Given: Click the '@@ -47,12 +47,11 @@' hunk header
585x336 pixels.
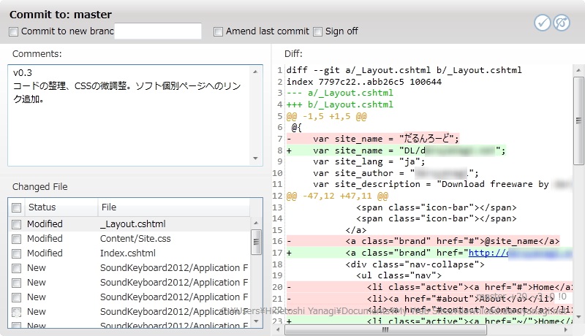Looking at the screenshot, I should point(337,196).
